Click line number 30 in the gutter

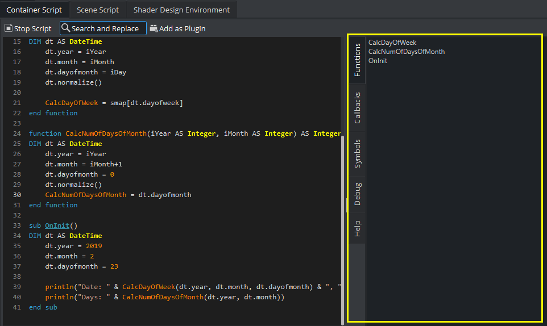pyautogui.click(x=16, y=195)
